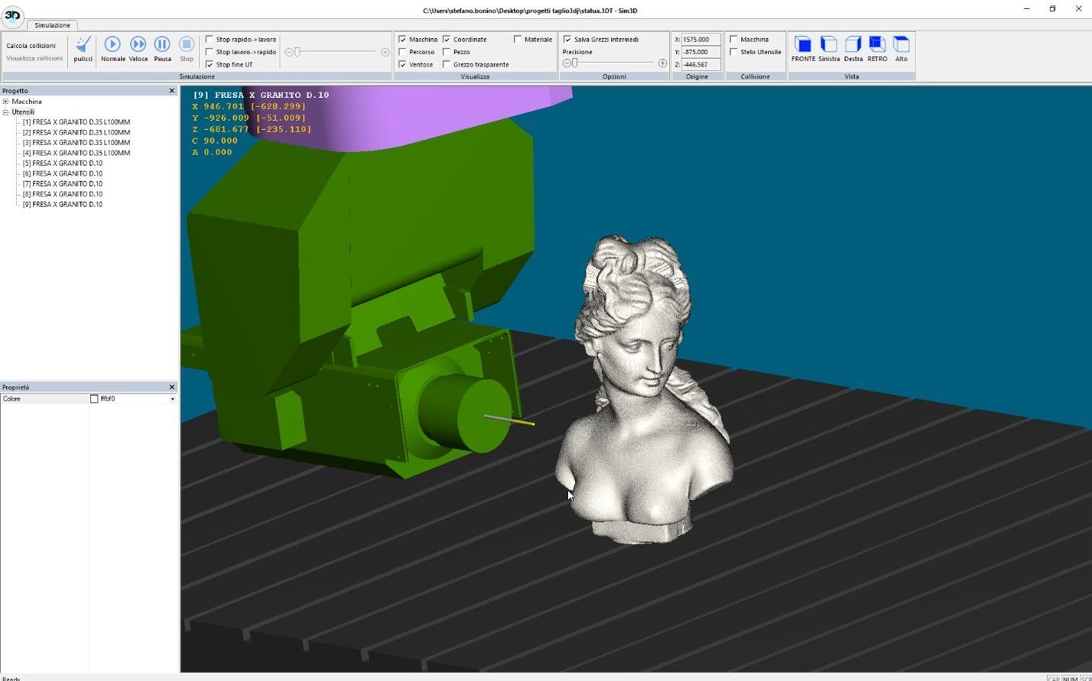Select the Alto top view icon
The width and height of the screenshot is (1092, 681).
901,44
